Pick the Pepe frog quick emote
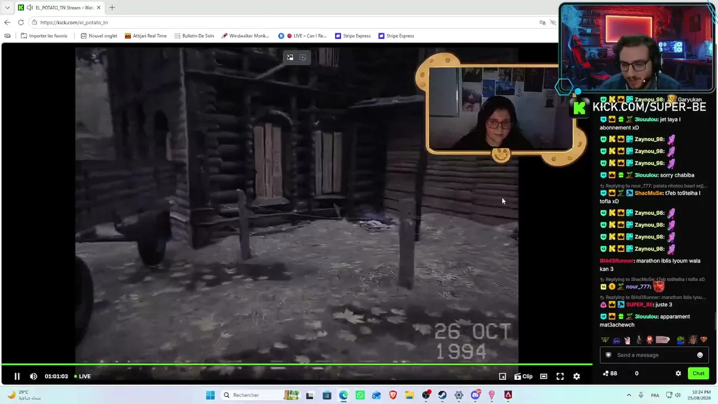This screenshot has height=404, width=718. pos(680,340)
